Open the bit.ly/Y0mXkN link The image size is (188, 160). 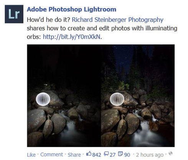71,37
